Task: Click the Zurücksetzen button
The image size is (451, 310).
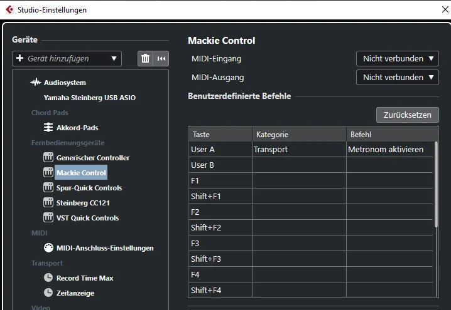Action: pos(408,115)
